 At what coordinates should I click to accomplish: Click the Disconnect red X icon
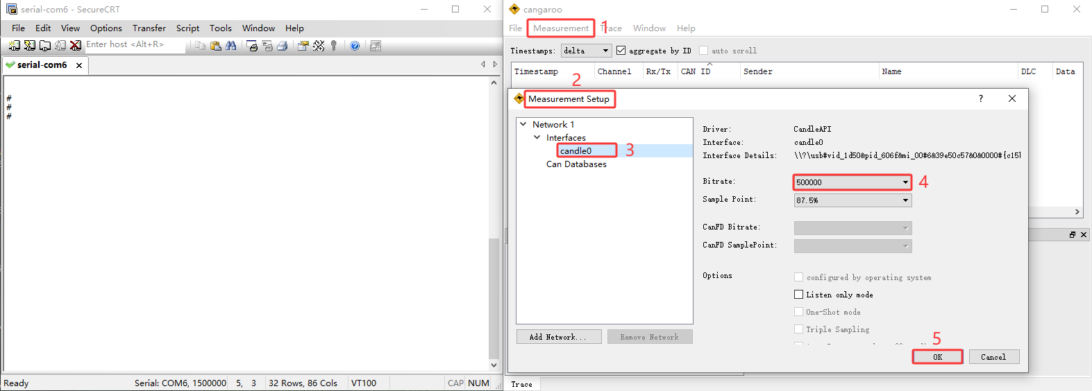pyautogui.click(x=76, y=46)
